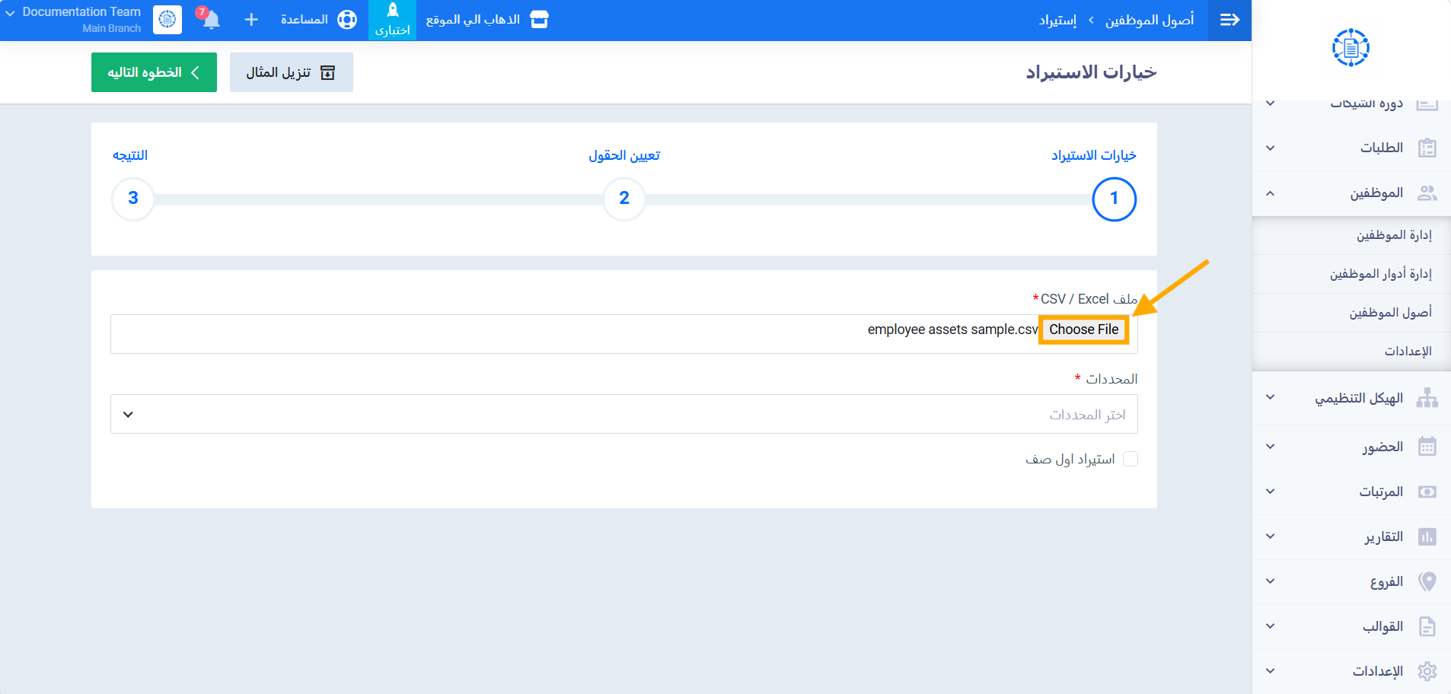Expand the الحضور chevron

tap(1270, 447)
